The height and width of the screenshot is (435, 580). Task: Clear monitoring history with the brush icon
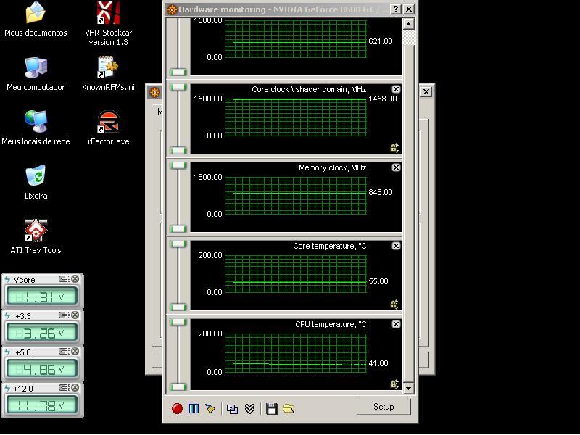[x=210, y=408]
